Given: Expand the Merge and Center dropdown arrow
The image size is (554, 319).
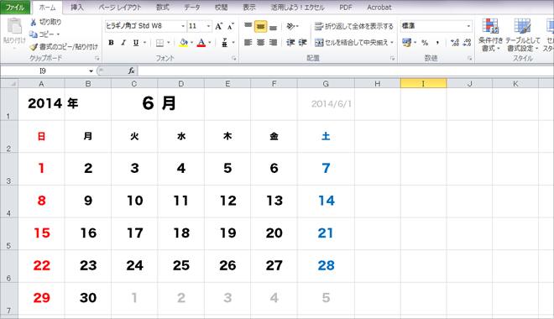Looking at the screenshot, I should pyautogui.click(x=392, y=42).
